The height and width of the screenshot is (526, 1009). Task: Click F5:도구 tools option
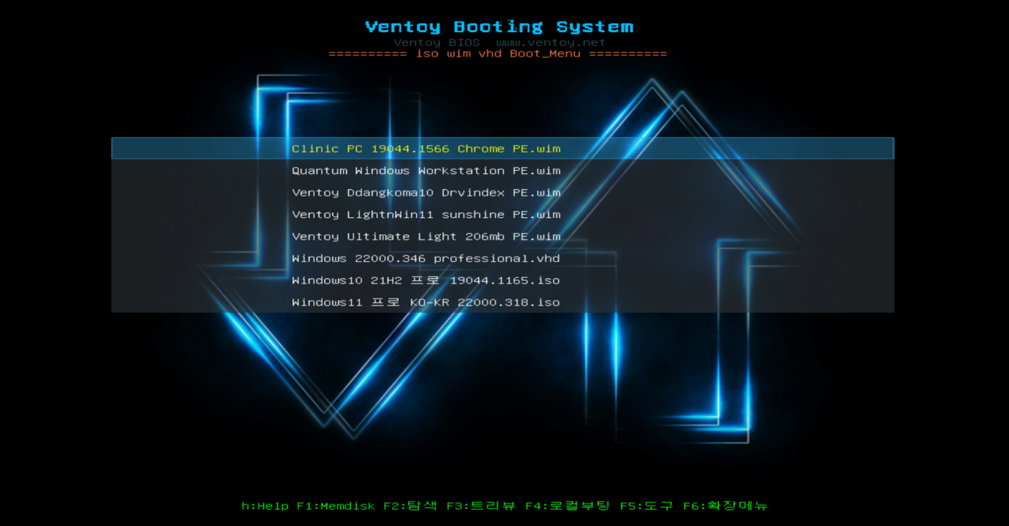pyautogui.click(x=646, y=506)
